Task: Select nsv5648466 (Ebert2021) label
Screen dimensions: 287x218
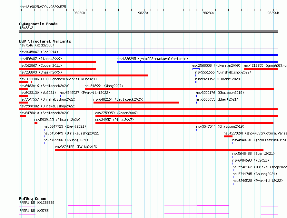Action: (253, 154)
